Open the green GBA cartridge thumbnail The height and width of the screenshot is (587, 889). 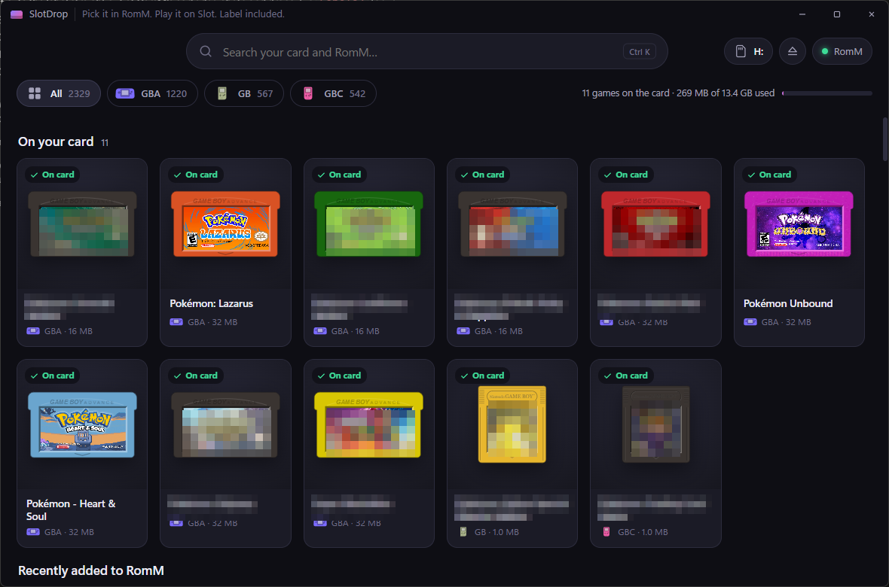369,224
